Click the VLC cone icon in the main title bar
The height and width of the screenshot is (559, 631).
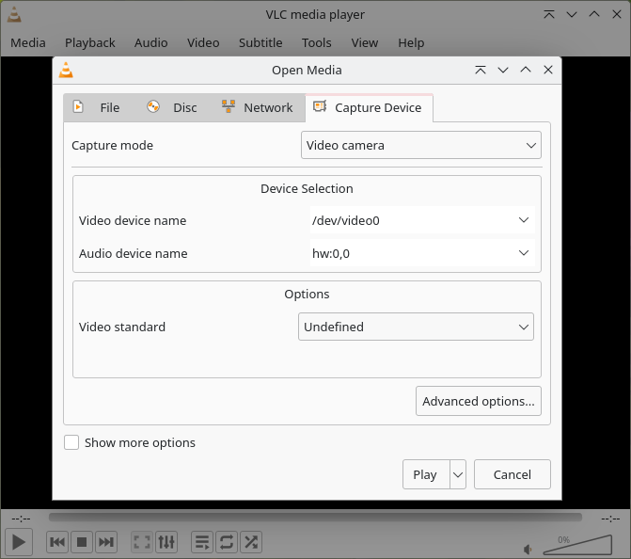coord(14,14)
